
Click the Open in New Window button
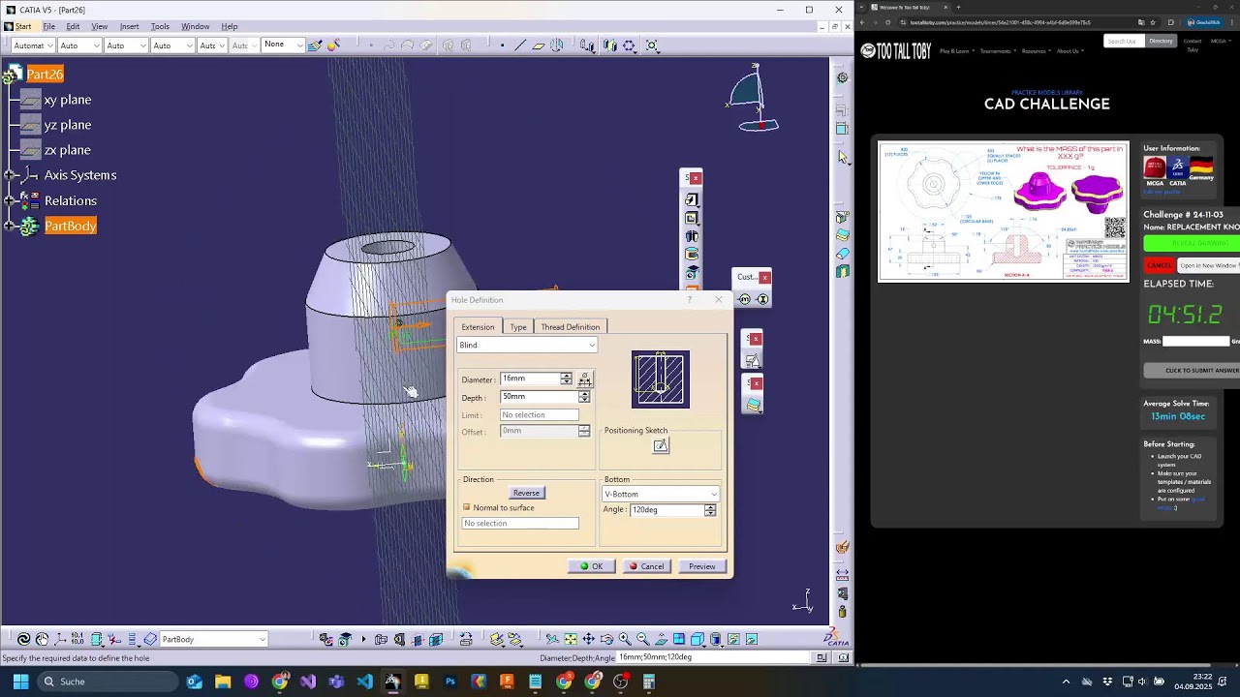click(1208, 265)
